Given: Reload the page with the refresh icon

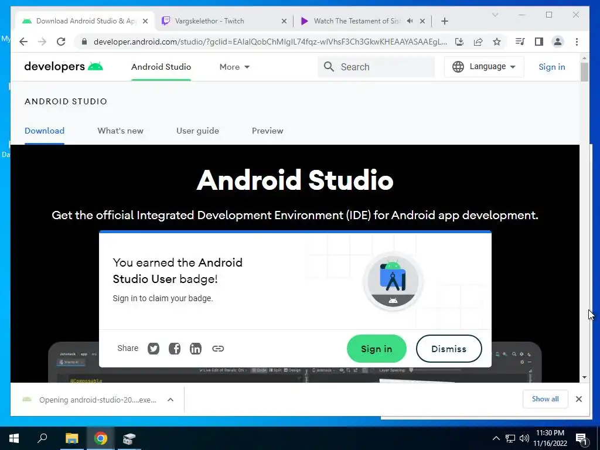Looking at the screenshot, I should point(61,42).
